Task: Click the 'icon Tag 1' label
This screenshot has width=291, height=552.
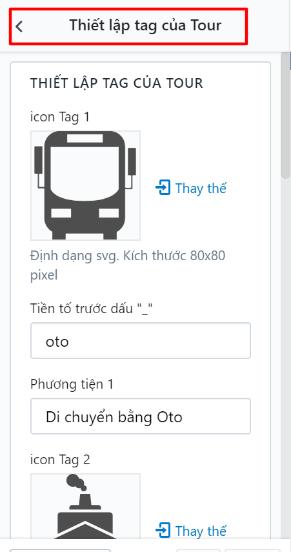Action: [60, 118]
